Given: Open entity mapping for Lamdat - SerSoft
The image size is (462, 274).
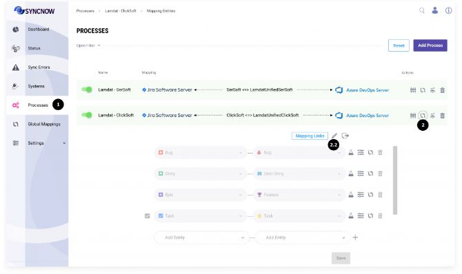Looking at the screenshot, I should coord(423,90).
